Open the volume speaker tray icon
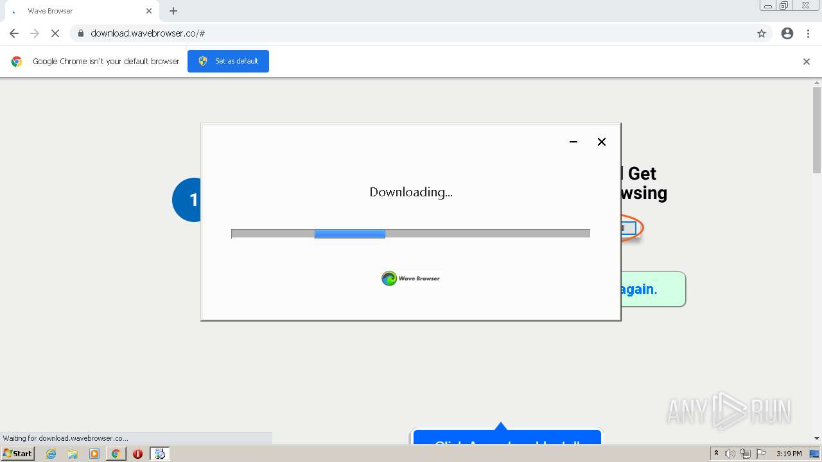The height and width of the screenshot is (462, 822). pyautogui.click(x=730, y=454)
